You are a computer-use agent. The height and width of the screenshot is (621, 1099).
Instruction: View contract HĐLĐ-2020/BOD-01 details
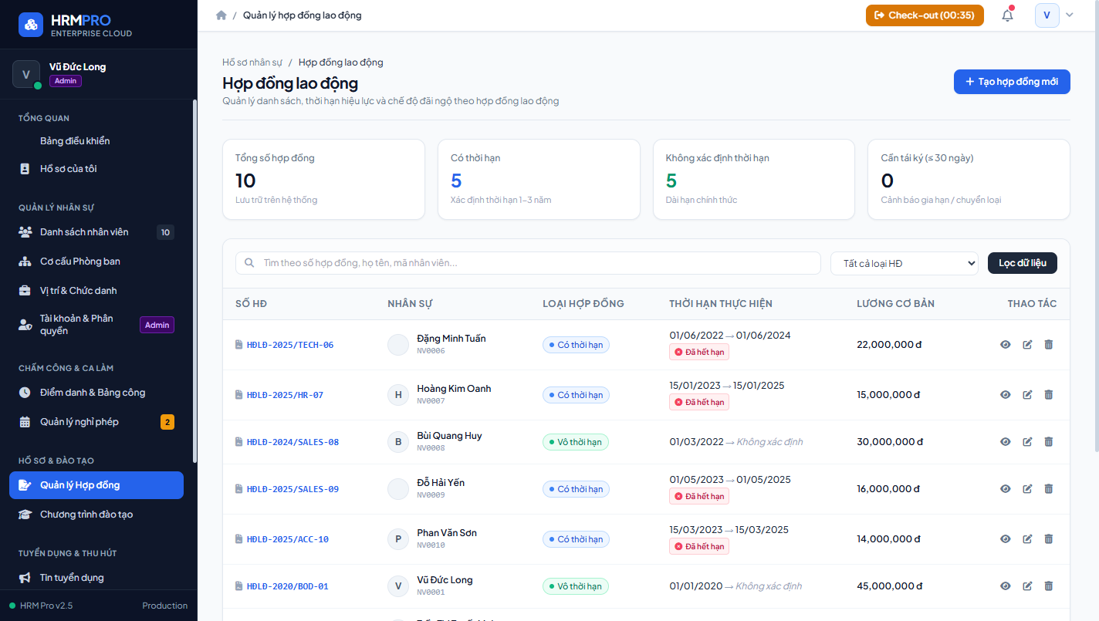1006,586
